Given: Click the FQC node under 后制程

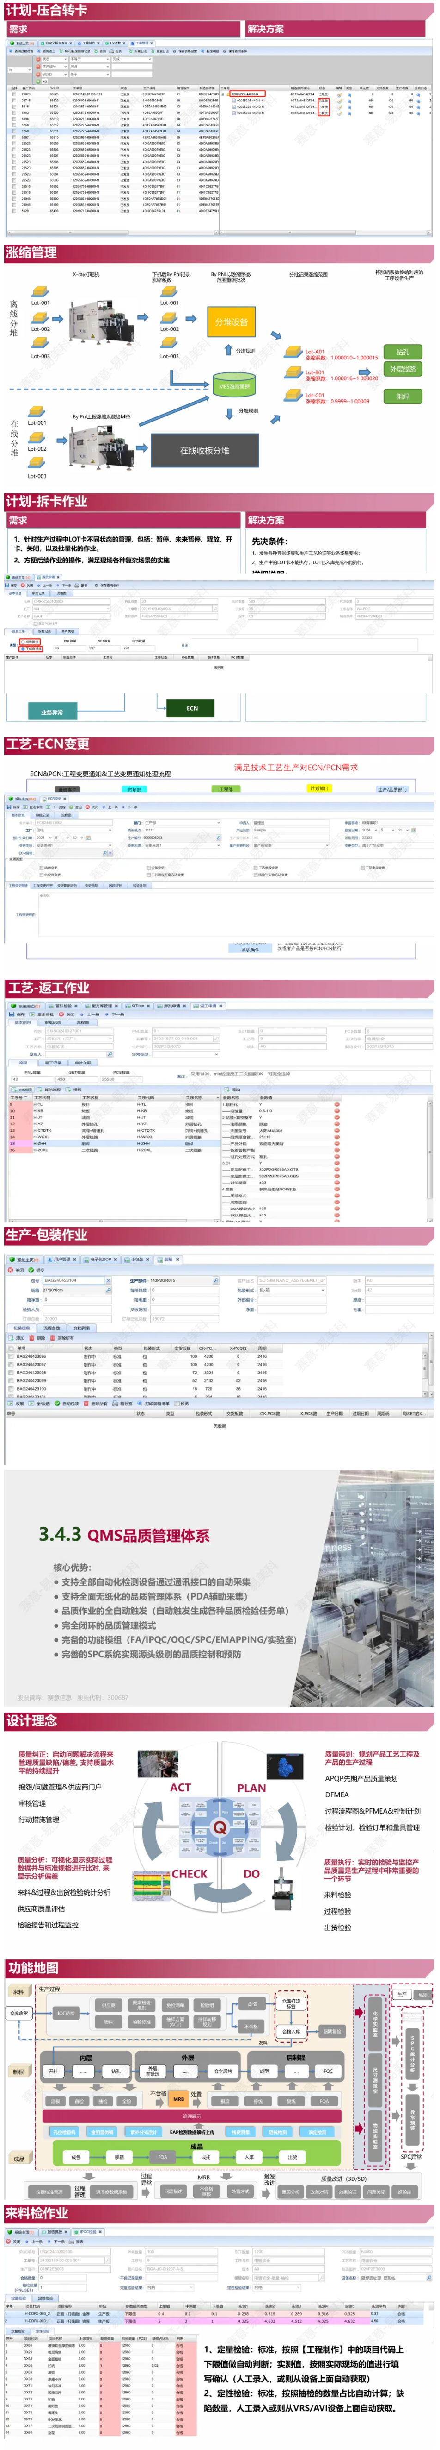Looking at the screenshot, I should (x=328, y=2072).
